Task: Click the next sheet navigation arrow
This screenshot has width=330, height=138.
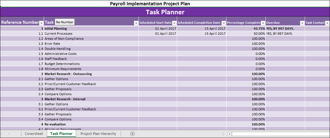Action: pyautogui.click(x=9, y=134)
